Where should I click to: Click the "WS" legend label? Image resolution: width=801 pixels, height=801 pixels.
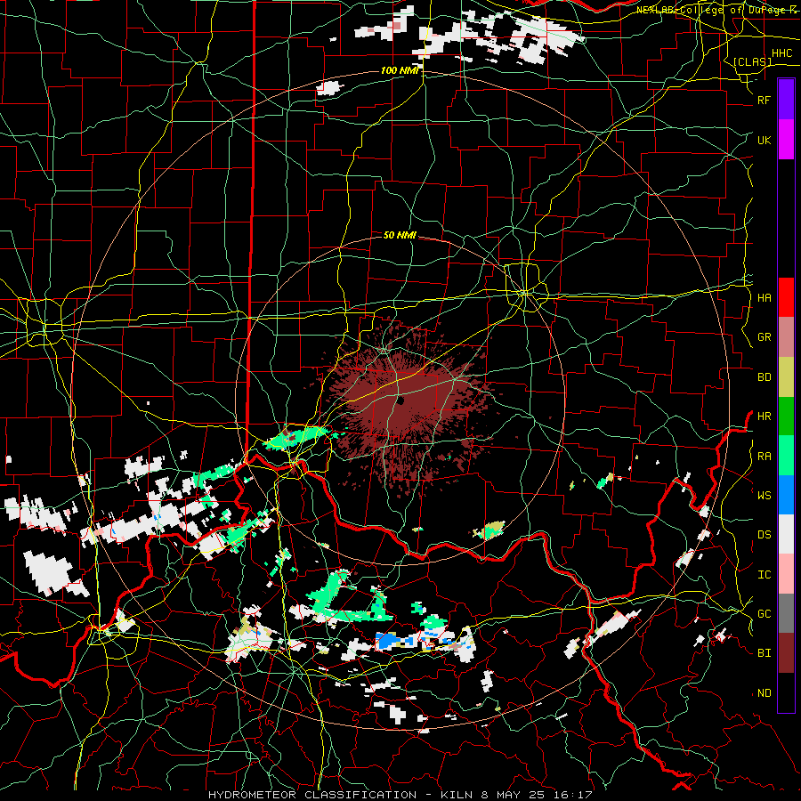tap(764, 495)
